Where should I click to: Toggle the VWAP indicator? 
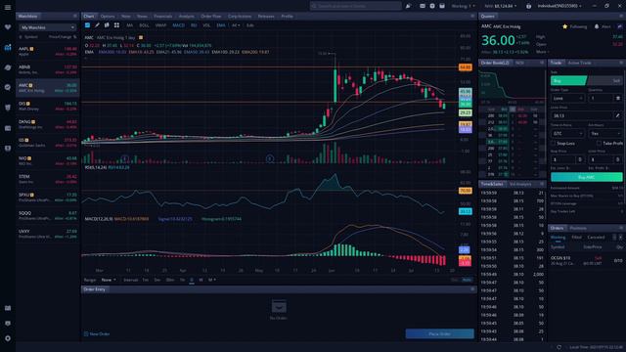tap(160, 25)
